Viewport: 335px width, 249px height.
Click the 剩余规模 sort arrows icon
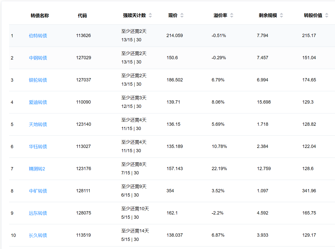[281, 15]
